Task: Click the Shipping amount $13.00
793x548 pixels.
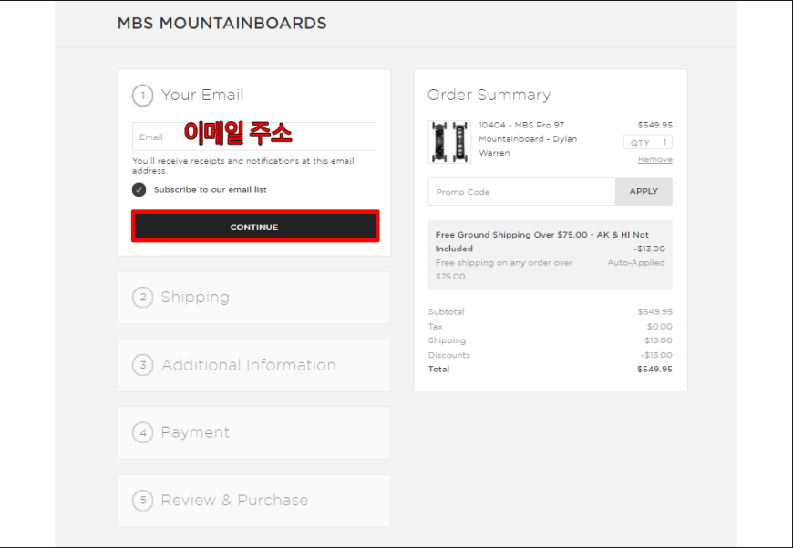Action: click(x=658, y=340)
